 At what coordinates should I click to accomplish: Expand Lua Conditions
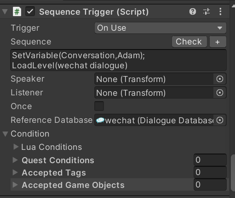(16, 147)
